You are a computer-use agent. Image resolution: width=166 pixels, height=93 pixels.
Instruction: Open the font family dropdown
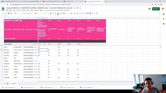pos(38,13)
